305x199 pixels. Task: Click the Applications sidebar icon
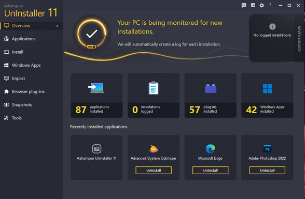point(6,39)
